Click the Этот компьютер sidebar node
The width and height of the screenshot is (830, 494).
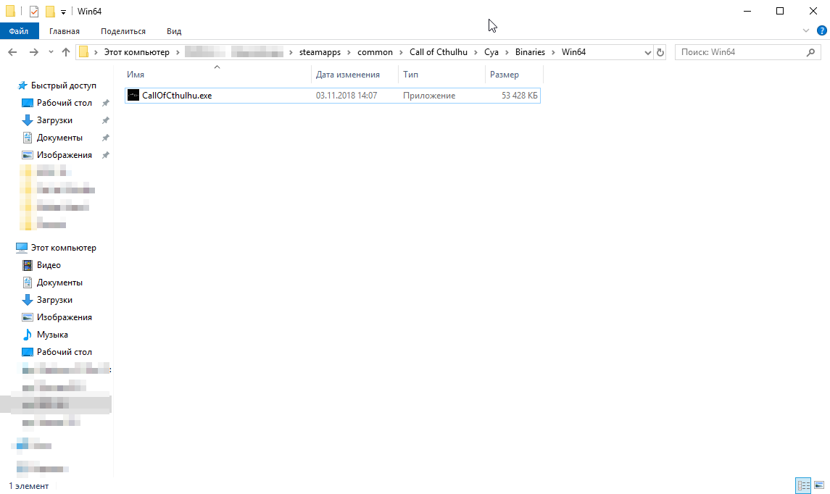coord(64,248)
